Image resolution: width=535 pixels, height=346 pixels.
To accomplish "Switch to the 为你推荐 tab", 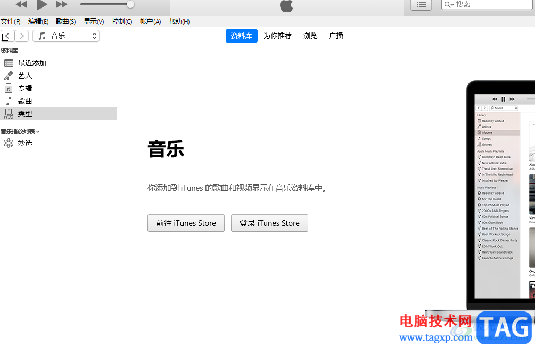I will tap(277, 36).
